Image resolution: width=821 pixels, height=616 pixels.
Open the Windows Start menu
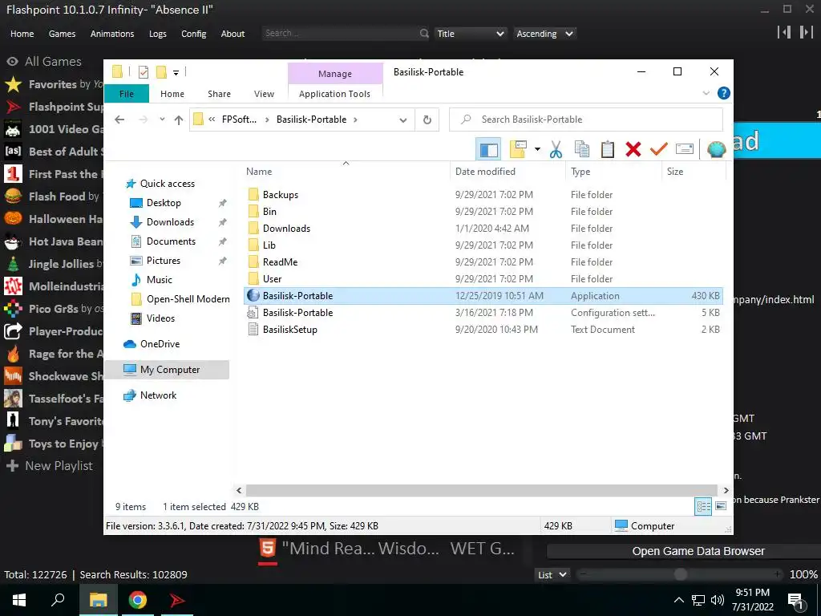coord(19,600)
